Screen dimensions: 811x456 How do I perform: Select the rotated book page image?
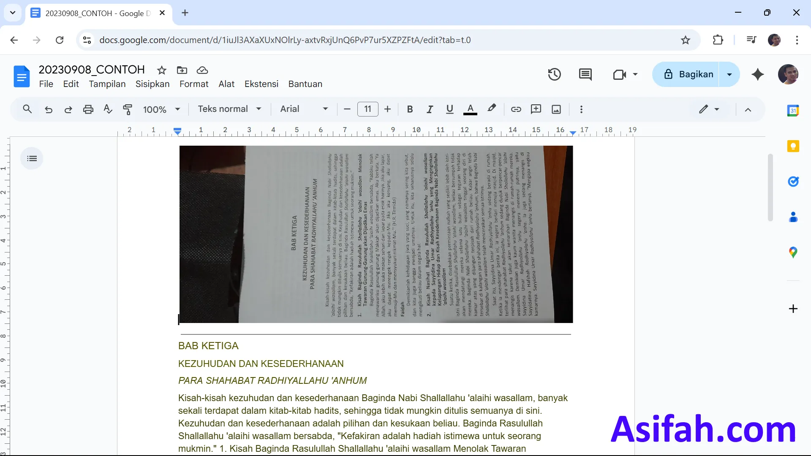(x=376, y=234)
